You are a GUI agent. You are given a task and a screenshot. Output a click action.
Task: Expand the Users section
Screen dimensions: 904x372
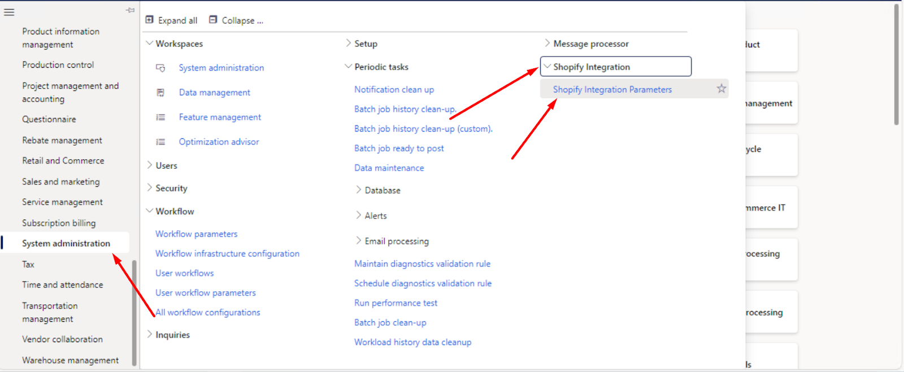point(150,165)
